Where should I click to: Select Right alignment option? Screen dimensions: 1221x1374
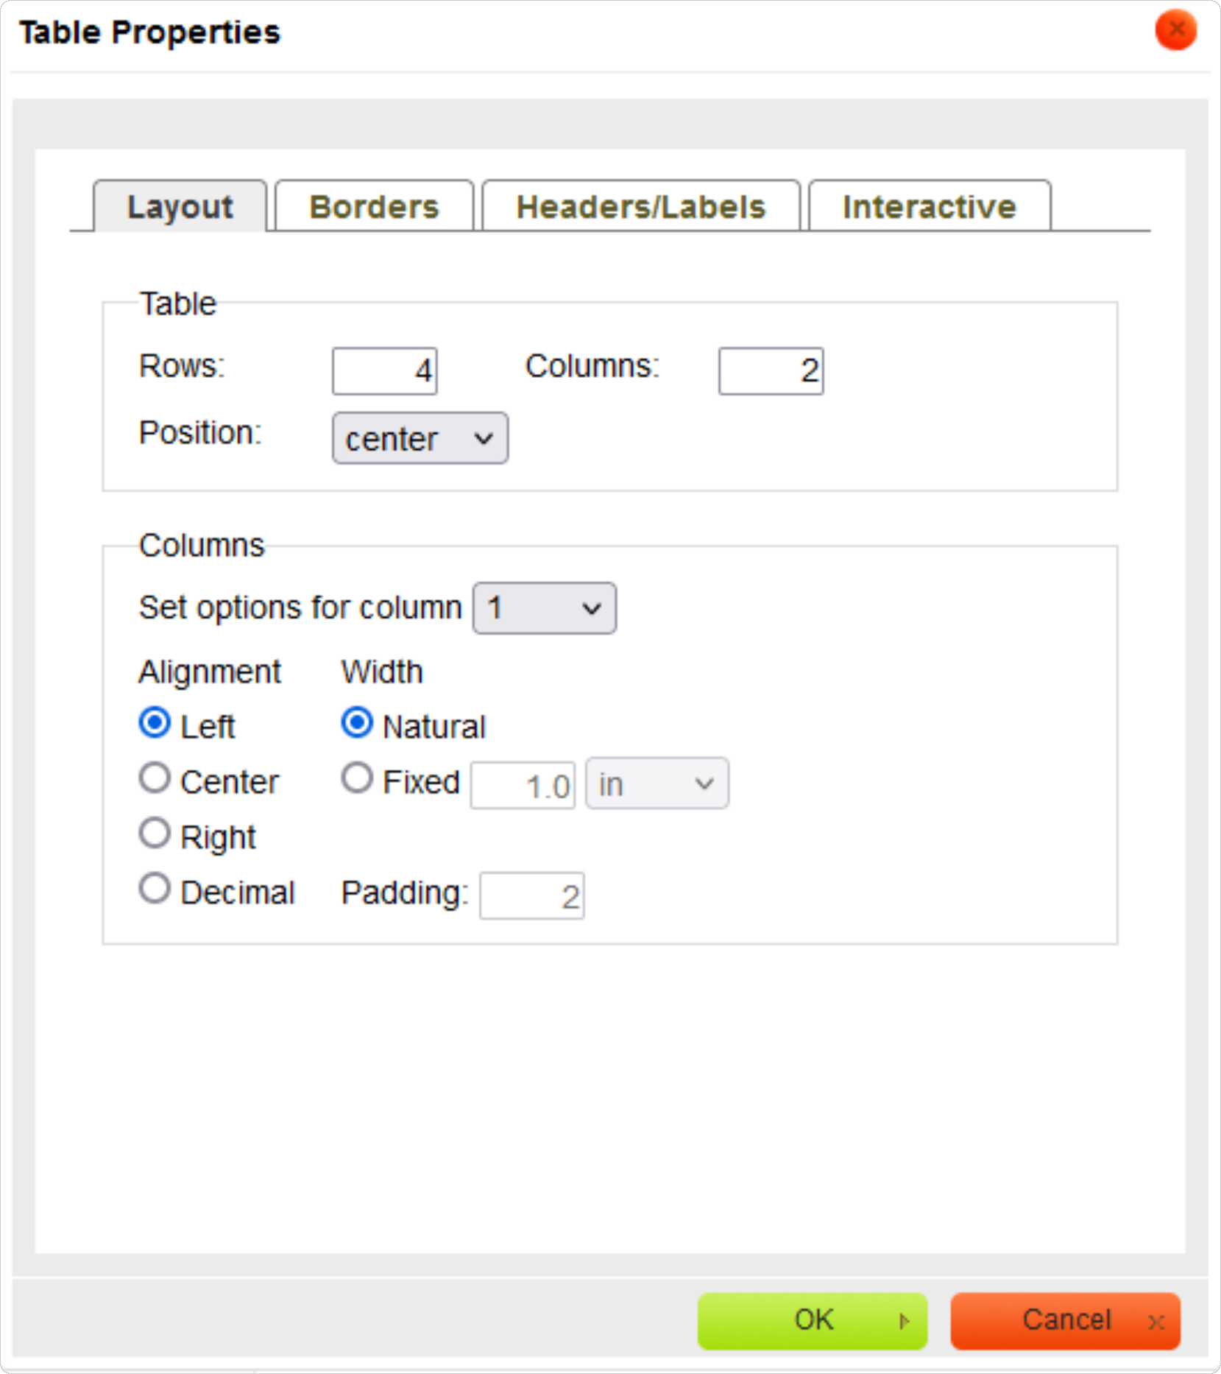[155, 833]
